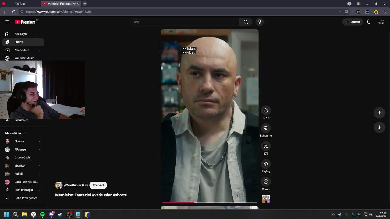Open Discord from the taskbar
The width and height of the screenshot is (390, 219).
51,214
